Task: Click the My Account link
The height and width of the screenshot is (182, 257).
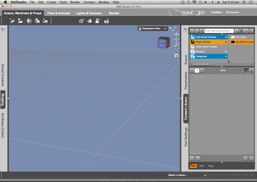Action: (233, 12)
